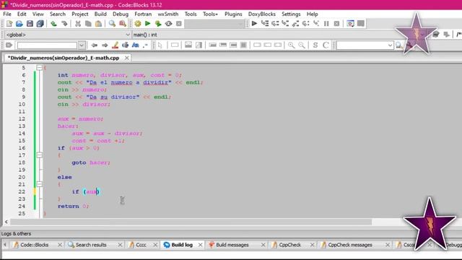Expand the <global> scope dropdown
The image size is (462, 260).
click(x=128, y=35)
